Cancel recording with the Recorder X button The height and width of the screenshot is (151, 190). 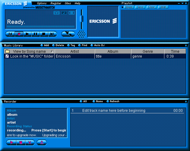[x=30, y=143]
